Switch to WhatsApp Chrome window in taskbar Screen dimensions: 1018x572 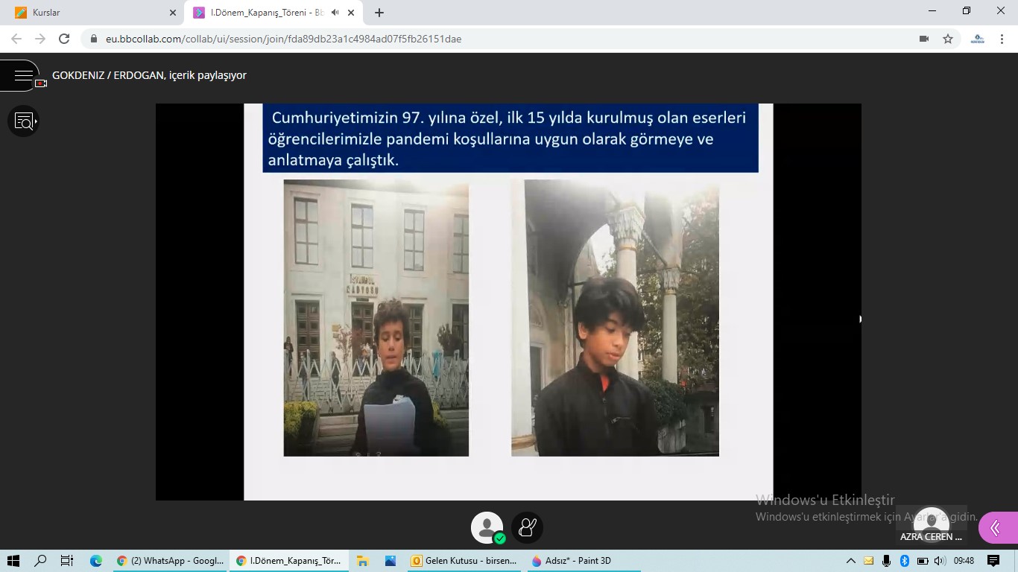[170, 561]
